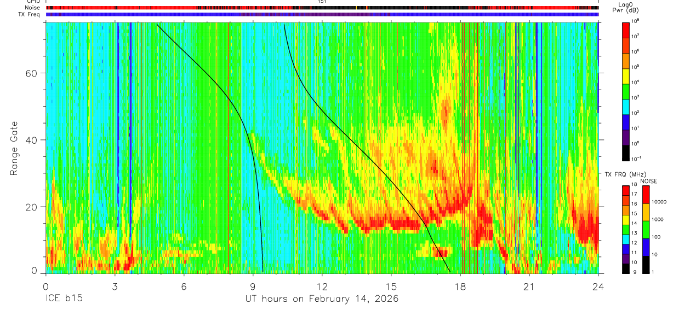
Task: Click the '151' CPID value at top
Action: tap(322, 2)
